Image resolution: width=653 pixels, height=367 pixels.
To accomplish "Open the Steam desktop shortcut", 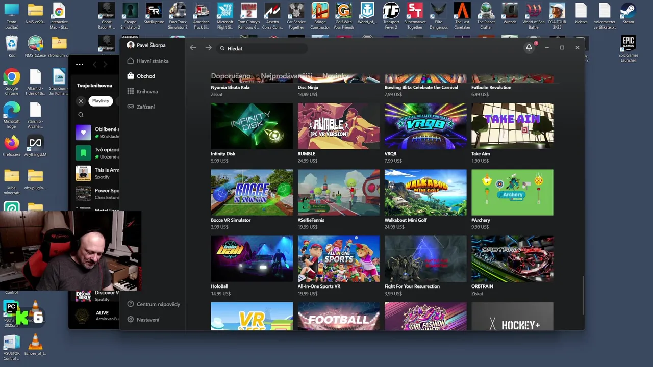I will point(628,13).
